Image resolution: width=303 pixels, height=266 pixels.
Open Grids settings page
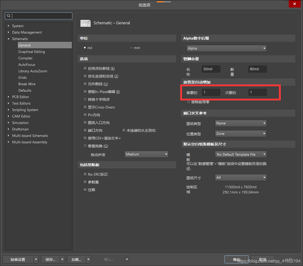(22, 77)
